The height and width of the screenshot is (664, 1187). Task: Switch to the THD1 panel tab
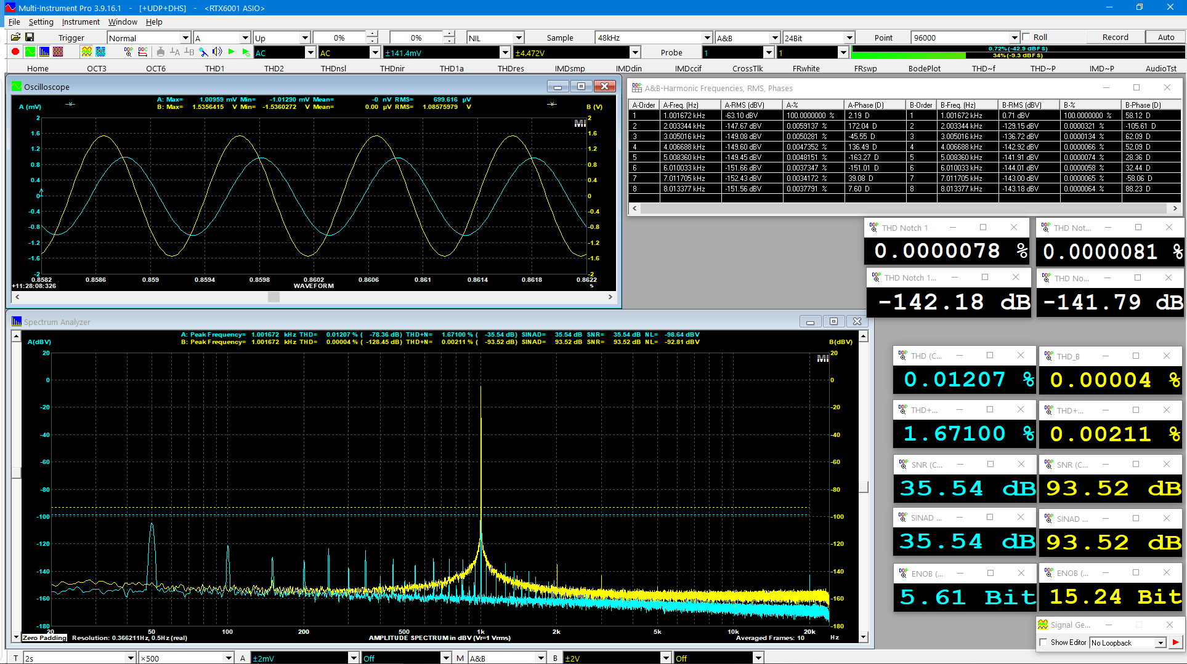(215, 68)
